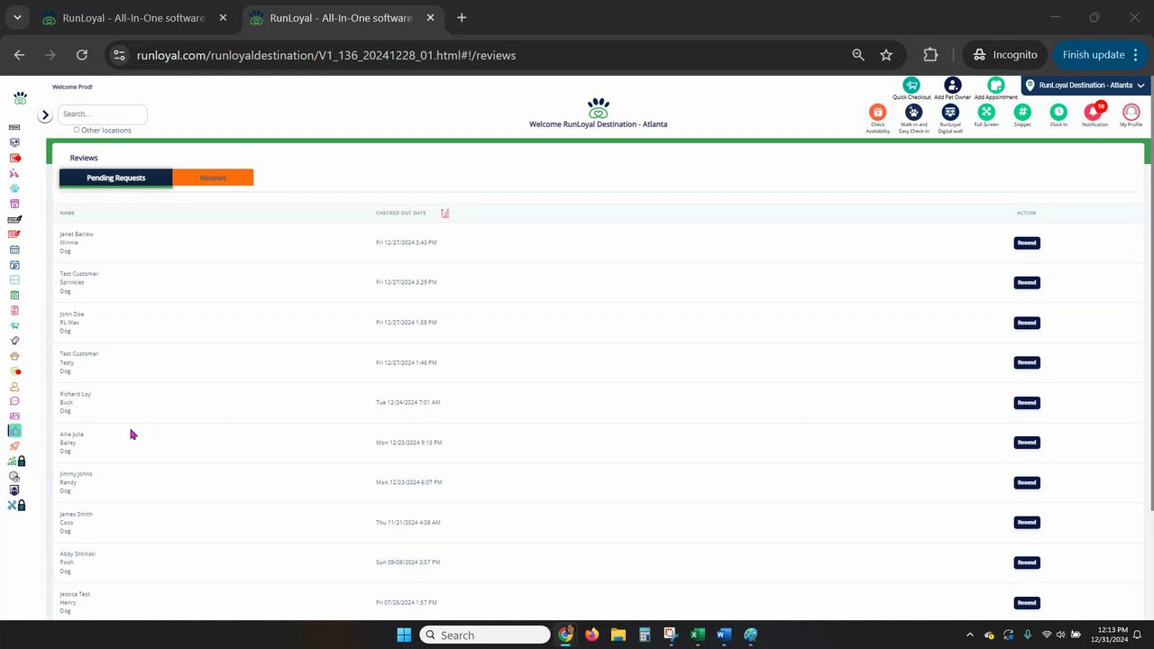Open Chrome menu via Finish update
1154x649 pixels.
(x=1102, y=55)
